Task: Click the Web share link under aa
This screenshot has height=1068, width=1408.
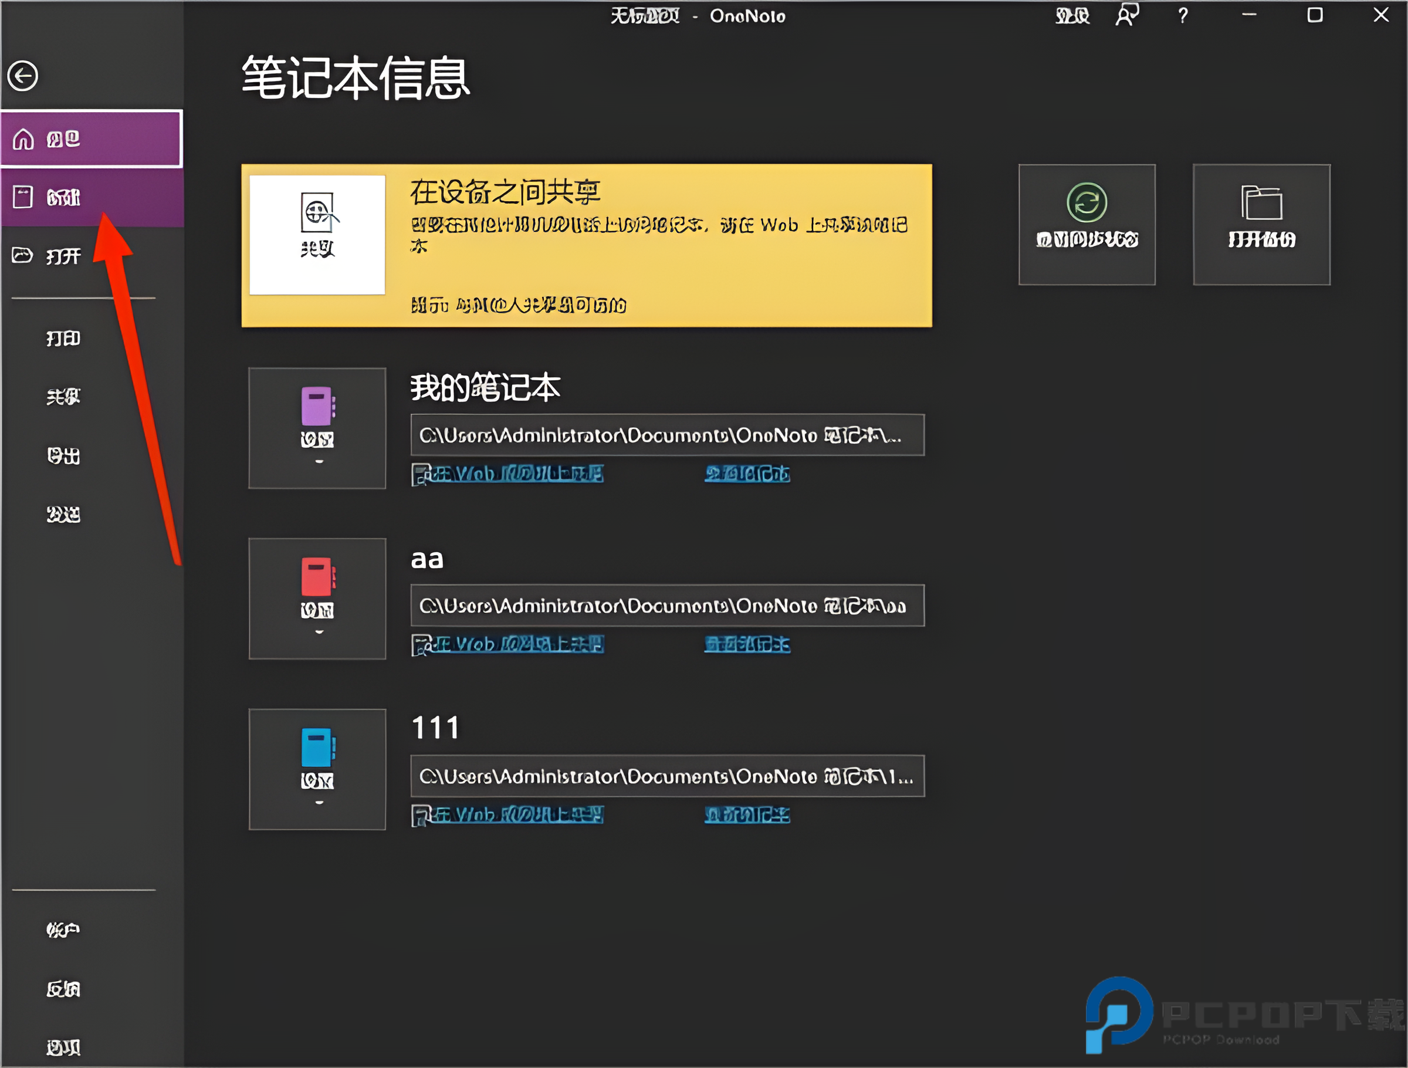Action: [508, 644]
